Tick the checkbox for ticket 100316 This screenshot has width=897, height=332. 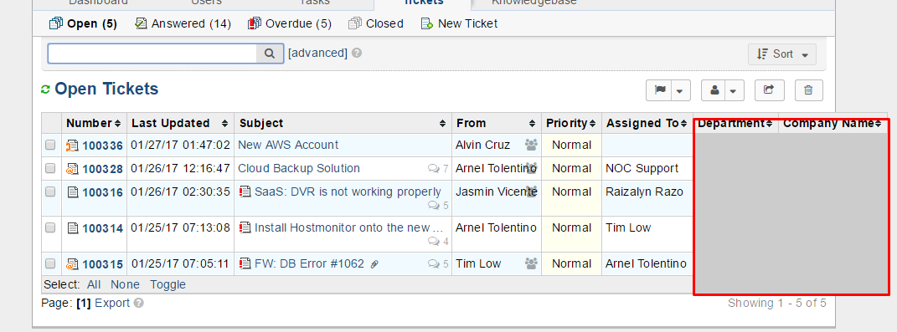(50, 192)
